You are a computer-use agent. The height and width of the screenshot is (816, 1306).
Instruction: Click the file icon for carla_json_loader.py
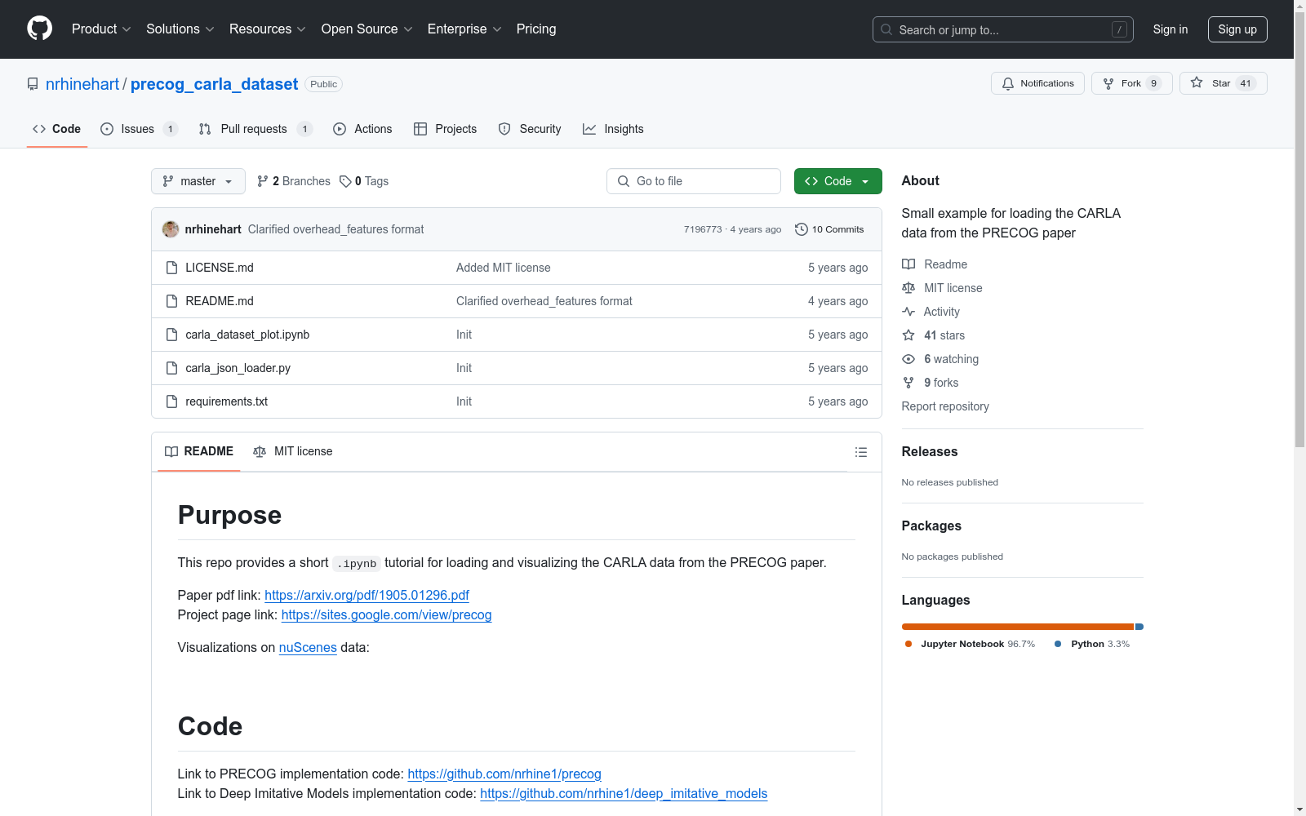point(171,368)
